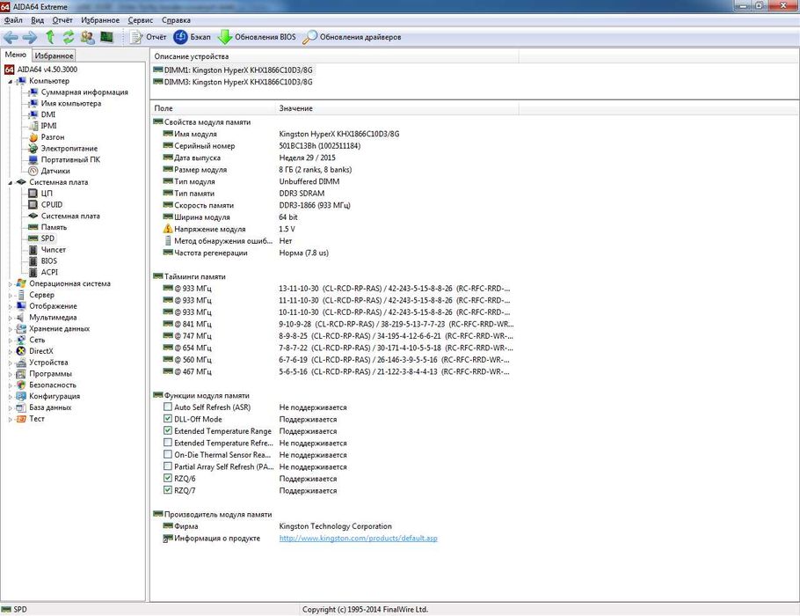Collapse the Компьютер tree node
Viewport: 800px width, 616px height.
coord(11,81)
